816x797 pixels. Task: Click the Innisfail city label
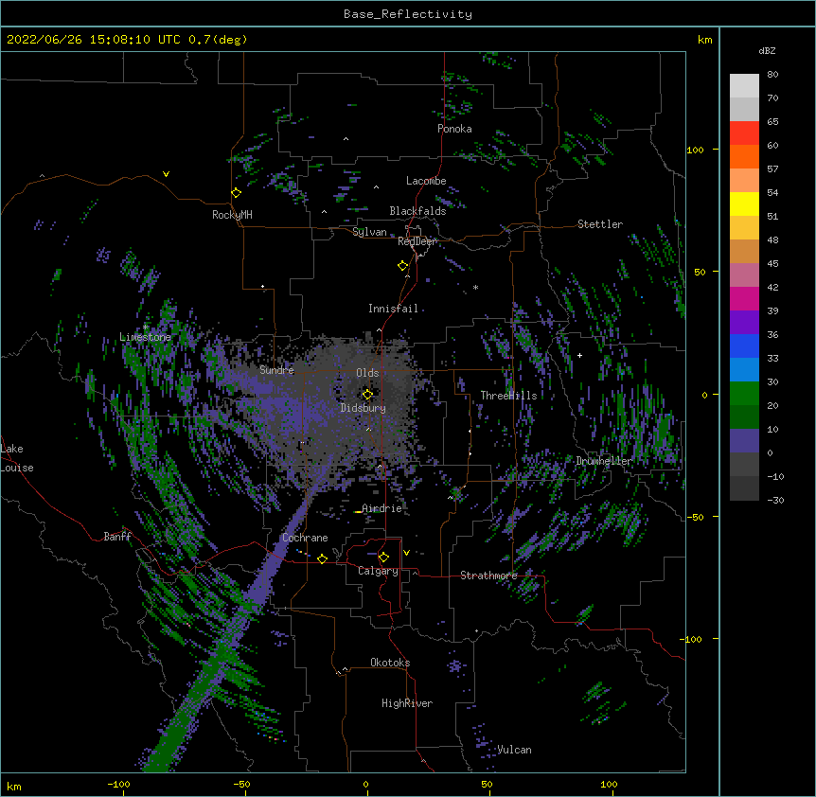(x=393, y=309)
